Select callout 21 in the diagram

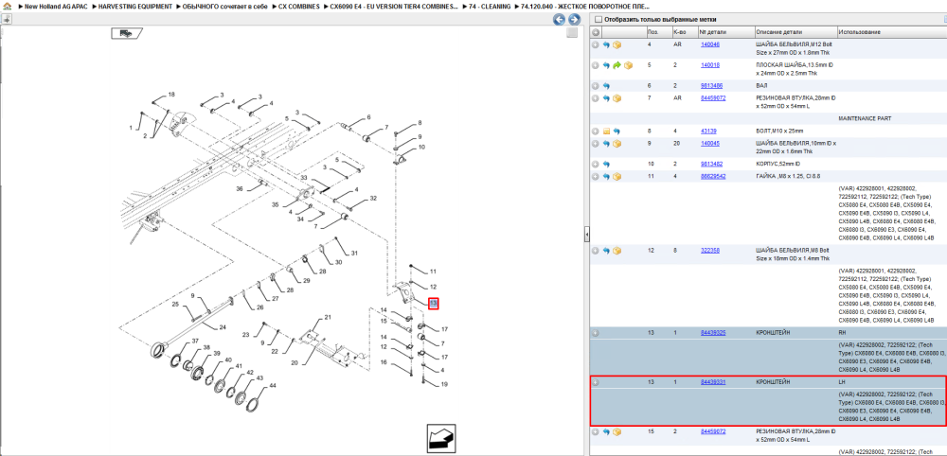coord(328,317)
